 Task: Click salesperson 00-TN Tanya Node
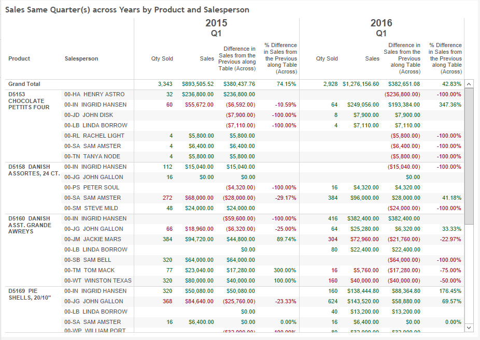(92, 156)
